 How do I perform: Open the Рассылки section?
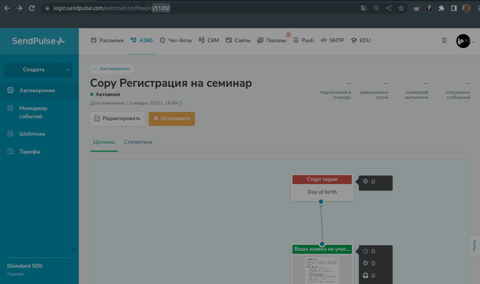click(x=107, y=40)
